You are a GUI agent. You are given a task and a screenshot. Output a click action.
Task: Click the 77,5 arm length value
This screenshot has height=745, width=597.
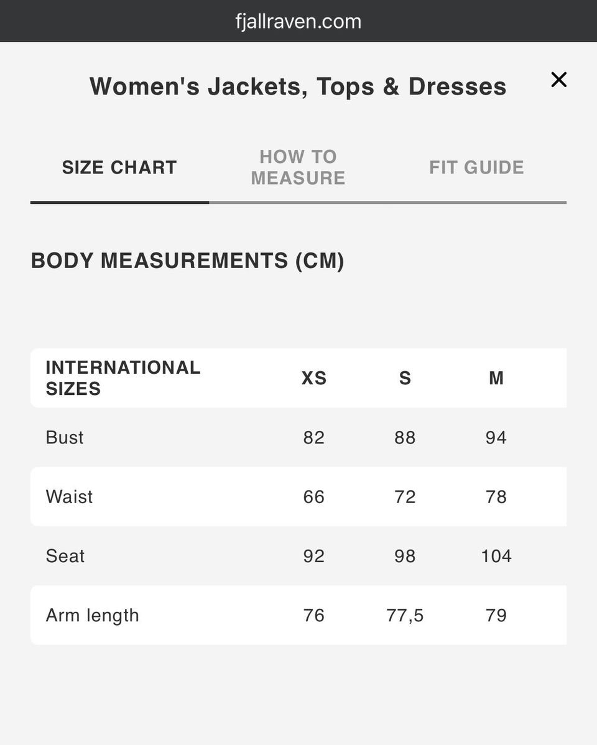405,615
